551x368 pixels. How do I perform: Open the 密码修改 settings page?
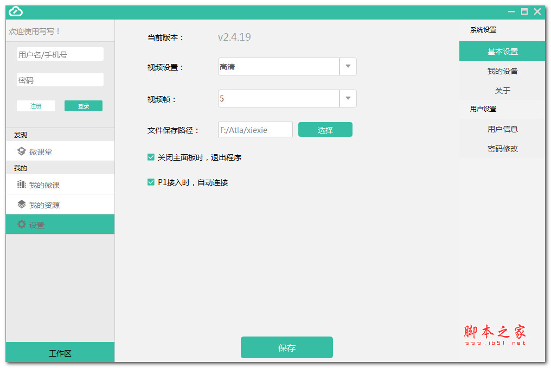[x=503, y=148]
